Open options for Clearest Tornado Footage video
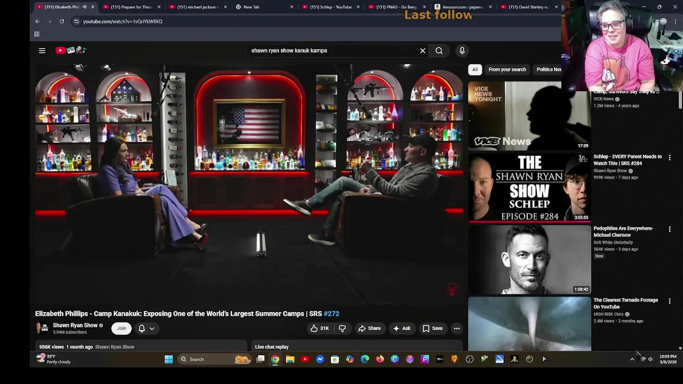This screenshot has height=384, width=683. click(x=670, y=301)
